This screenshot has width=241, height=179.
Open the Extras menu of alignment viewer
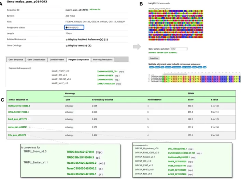194,67
